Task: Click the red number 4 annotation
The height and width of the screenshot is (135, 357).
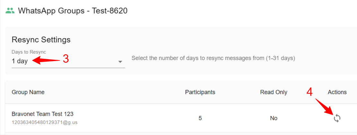Action: tap(309, 92)
